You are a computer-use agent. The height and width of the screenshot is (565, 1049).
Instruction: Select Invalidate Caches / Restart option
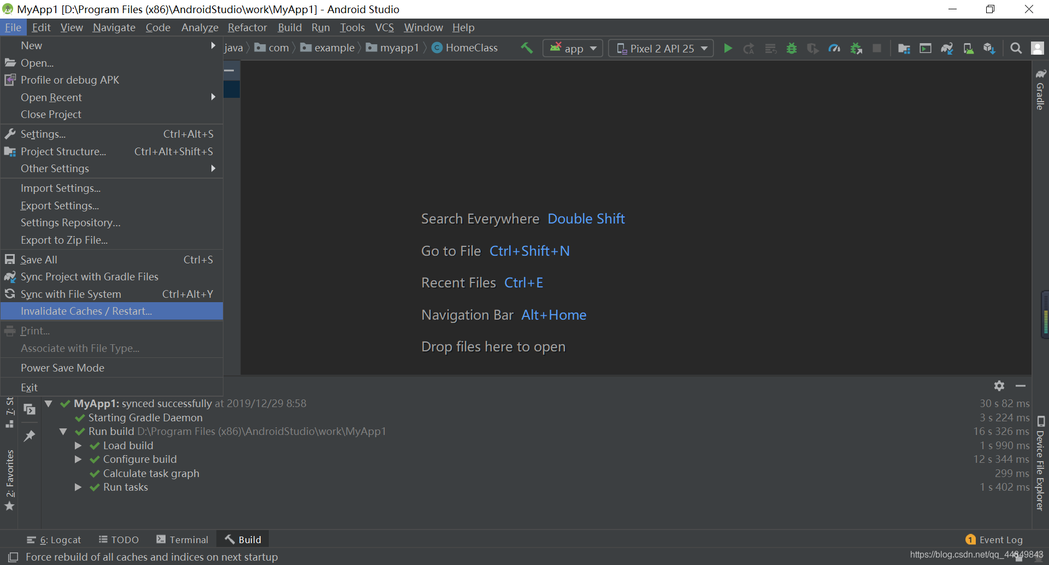pos(86,311)
